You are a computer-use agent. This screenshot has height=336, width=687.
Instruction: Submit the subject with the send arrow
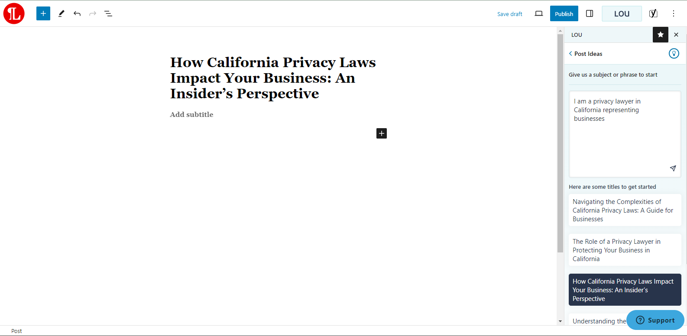[x=673, y=168]
